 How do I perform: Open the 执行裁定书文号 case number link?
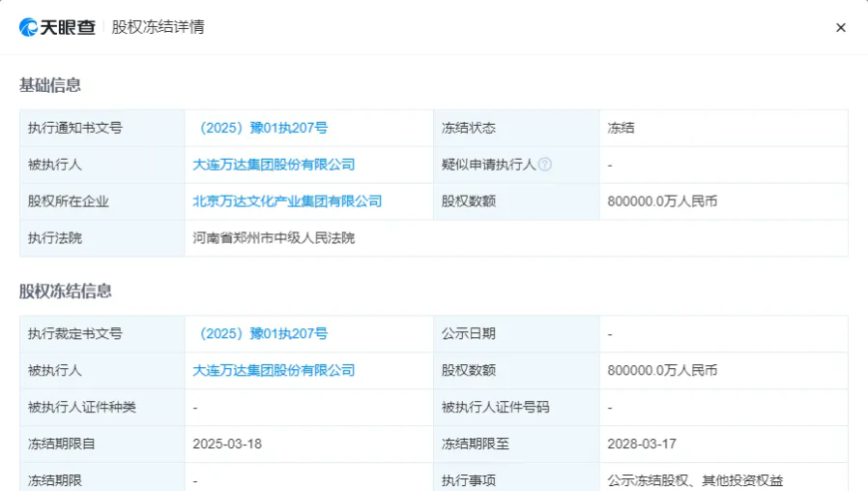pos(263,333)
